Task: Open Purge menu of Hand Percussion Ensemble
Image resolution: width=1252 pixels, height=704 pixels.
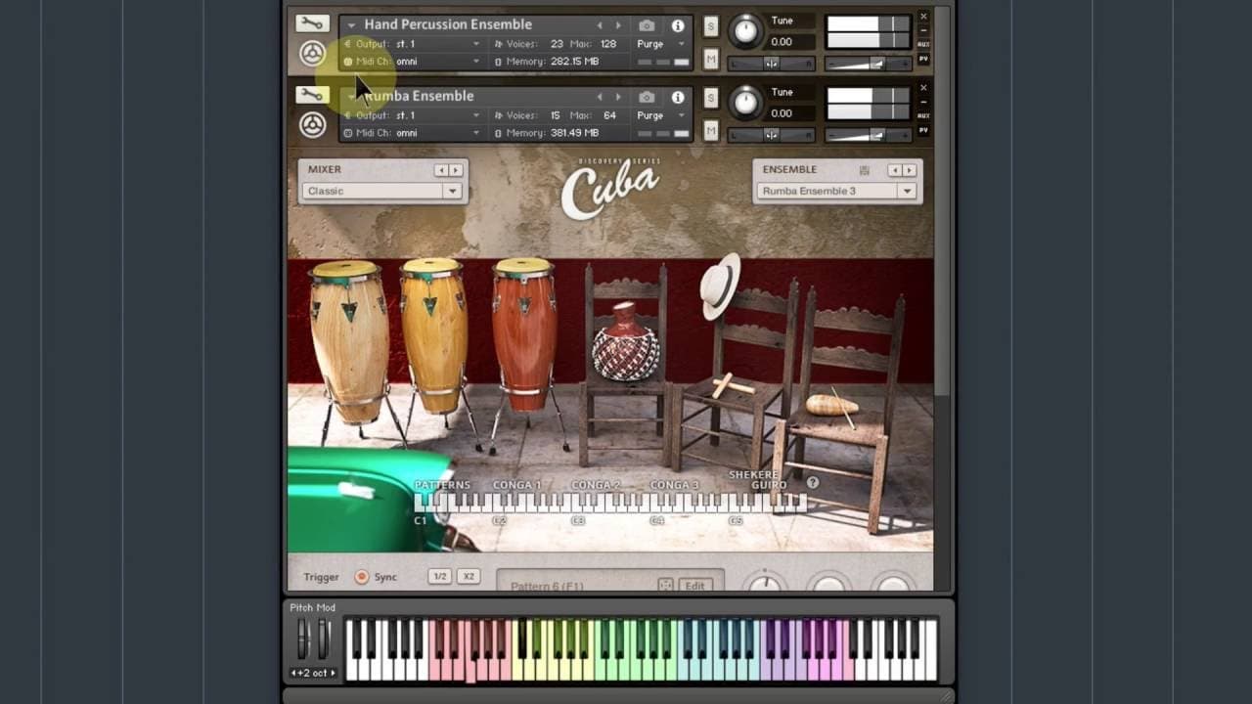Action: pyautogui.click(x=660, y=44)
